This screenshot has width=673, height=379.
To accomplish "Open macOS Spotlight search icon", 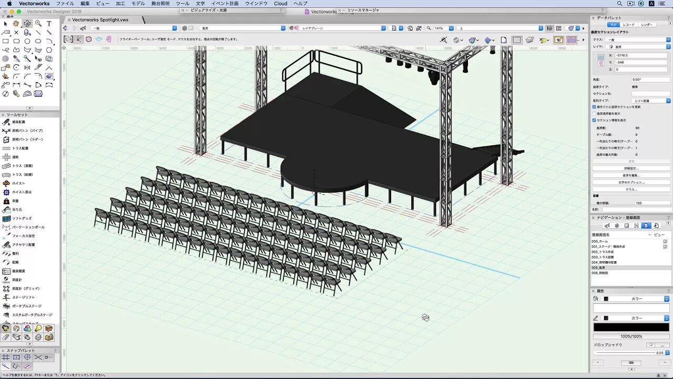I will pyautogui.click(x=619, y=3).
